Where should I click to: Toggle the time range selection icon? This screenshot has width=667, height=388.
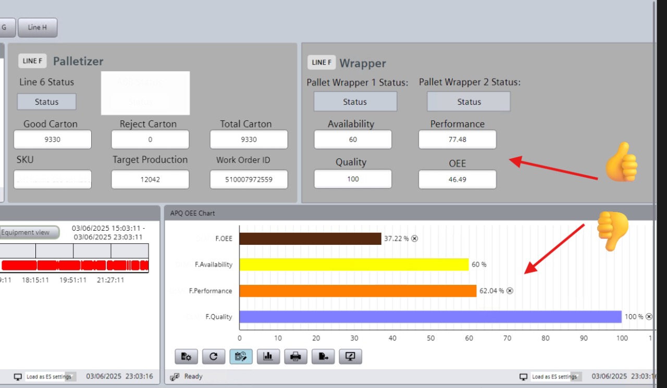(x=241, y=356)
